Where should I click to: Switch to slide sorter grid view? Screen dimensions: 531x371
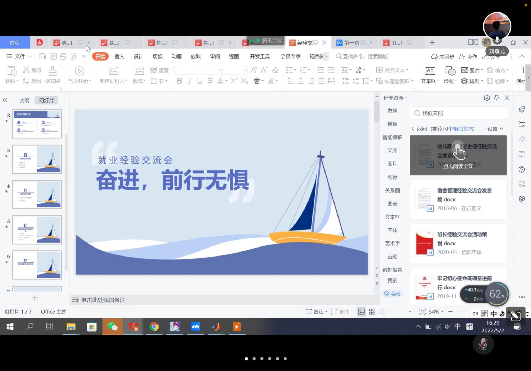click(372, 312)
